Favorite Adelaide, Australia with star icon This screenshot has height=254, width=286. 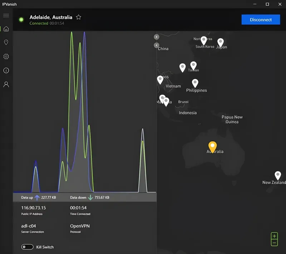pyautogui.click(x=79, y=17)
